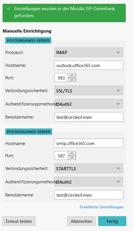This screenshot has width=133, height=231.
Task: Click the checkmark icon in green notification
Action: pos(9,8)
